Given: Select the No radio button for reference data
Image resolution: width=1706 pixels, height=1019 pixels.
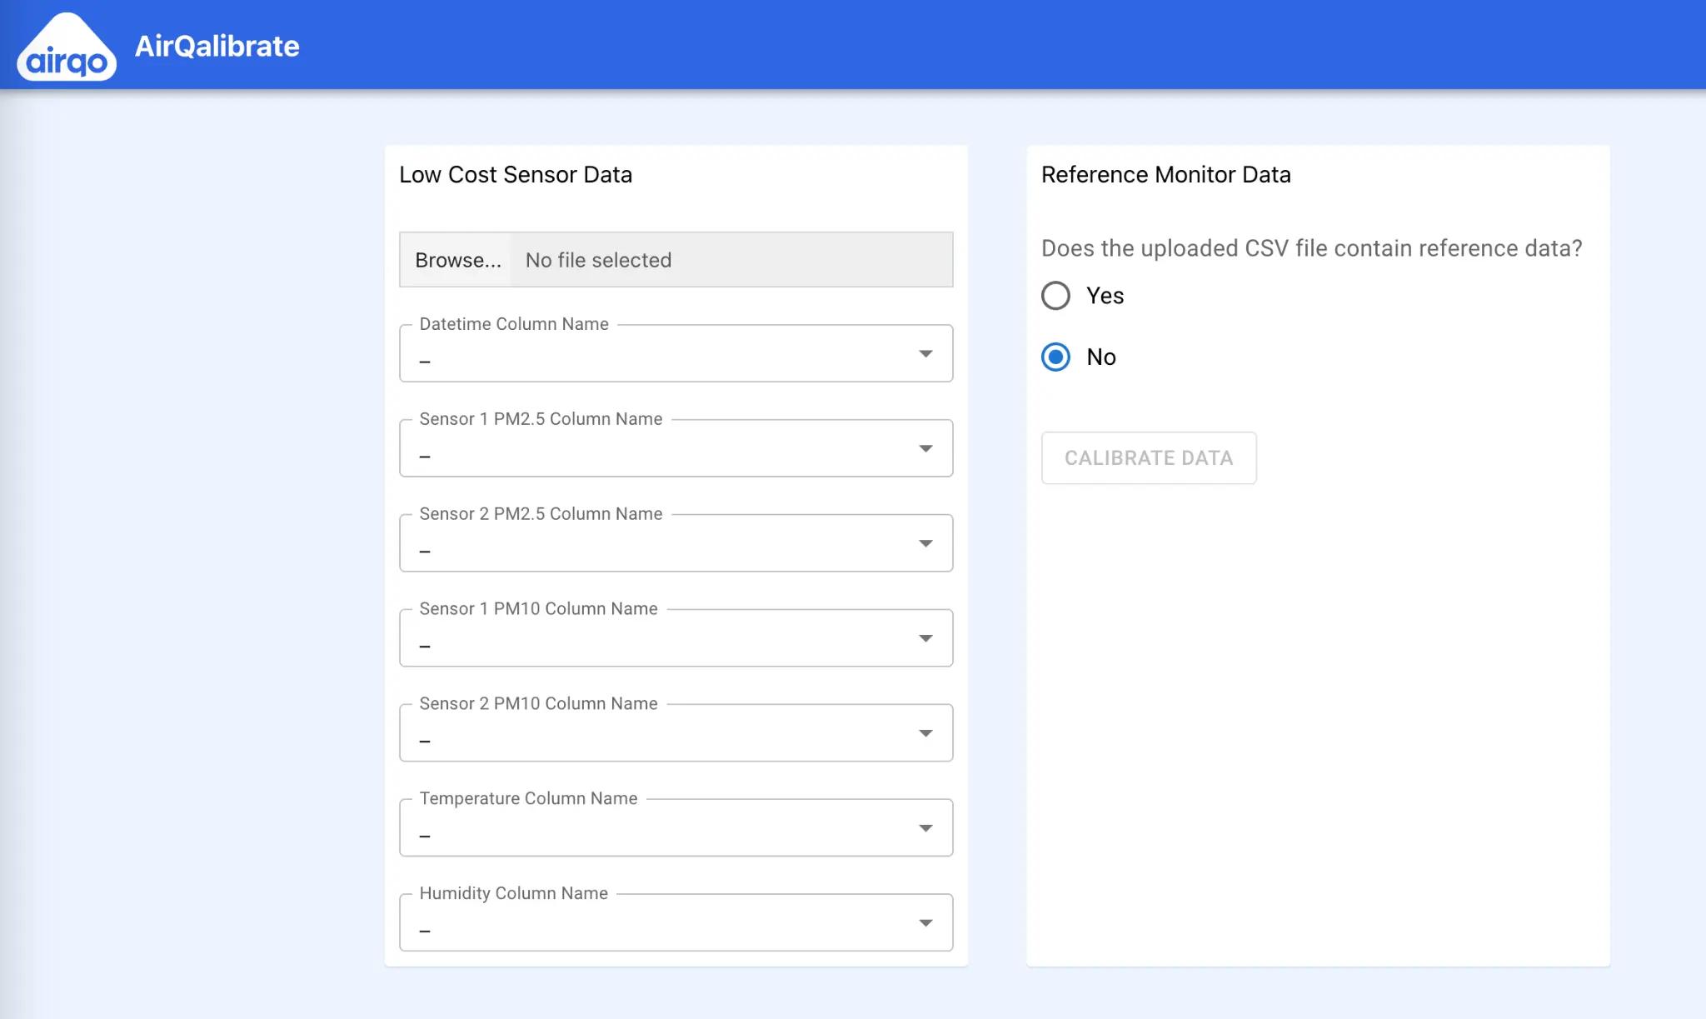Looking at the screenshot, I should (1056, 357).
